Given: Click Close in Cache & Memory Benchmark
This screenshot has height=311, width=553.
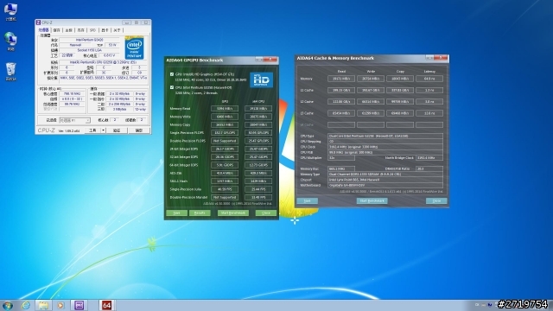Looking at the screenshot, I should point(436,201).
